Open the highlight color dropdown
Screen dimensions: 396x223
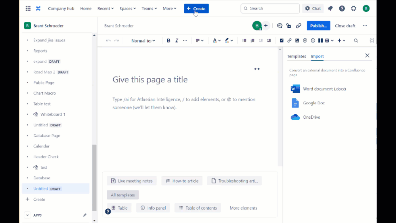pos(229,40)
